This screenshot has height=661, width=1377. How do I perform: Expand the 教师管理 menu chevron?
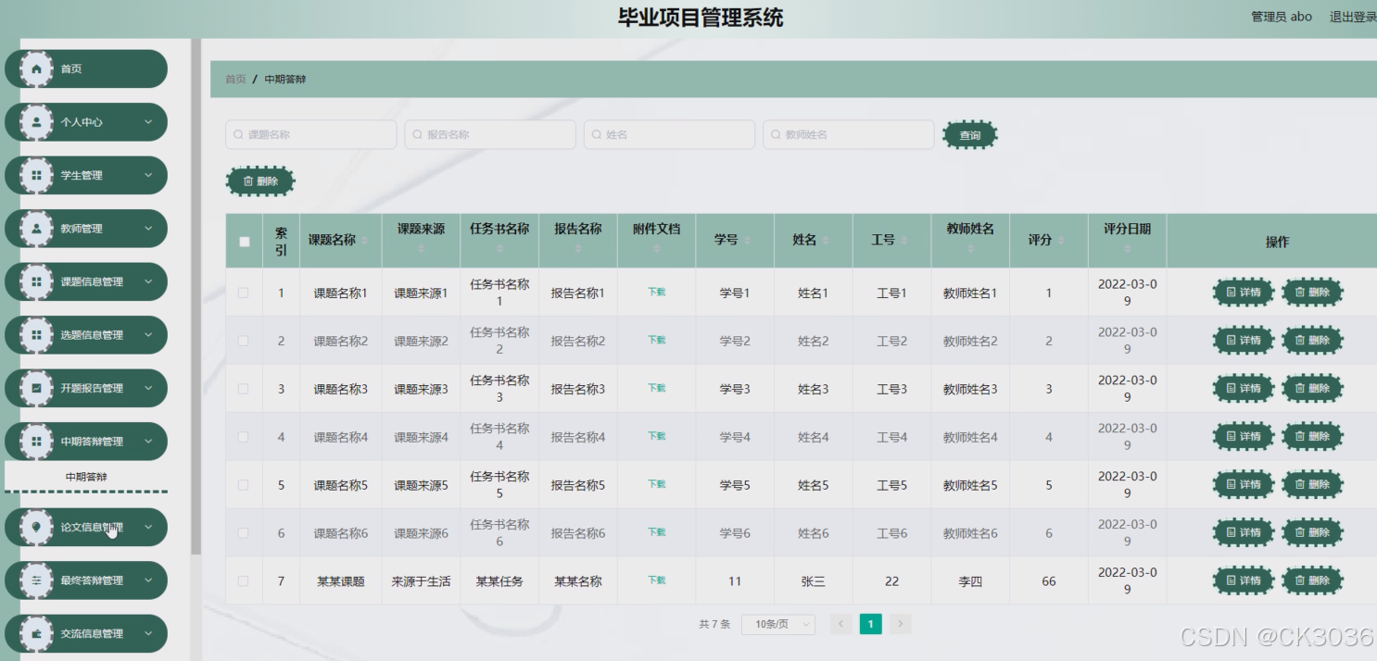tap(148, 229)
